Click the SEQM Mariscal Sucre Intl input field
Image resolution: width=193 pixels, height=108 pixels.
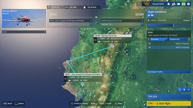point(122,21)
